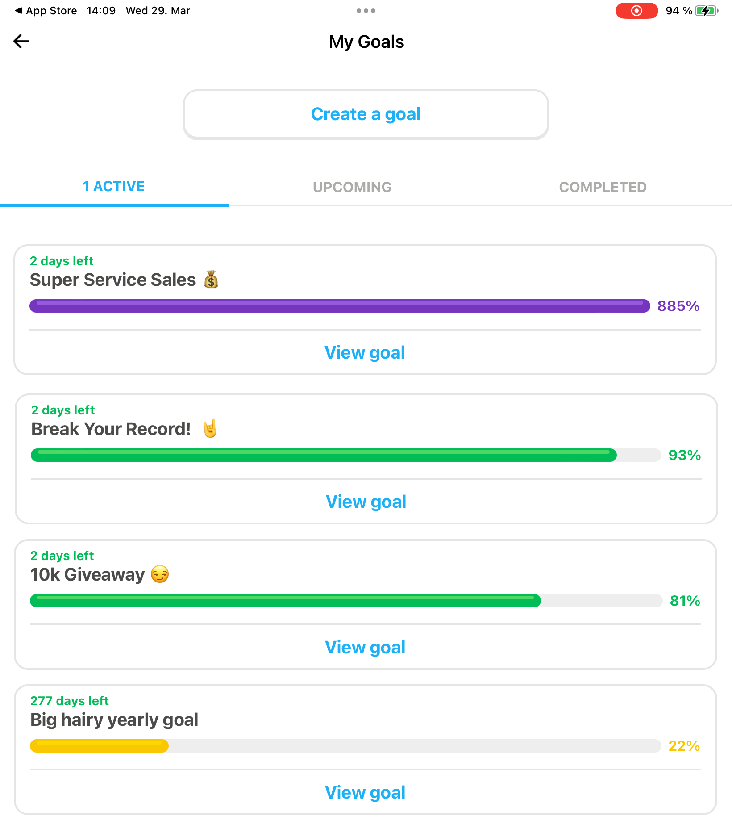Select the Big hairy yearly goal title
The image size is (732, 820).
pos(114,720)
